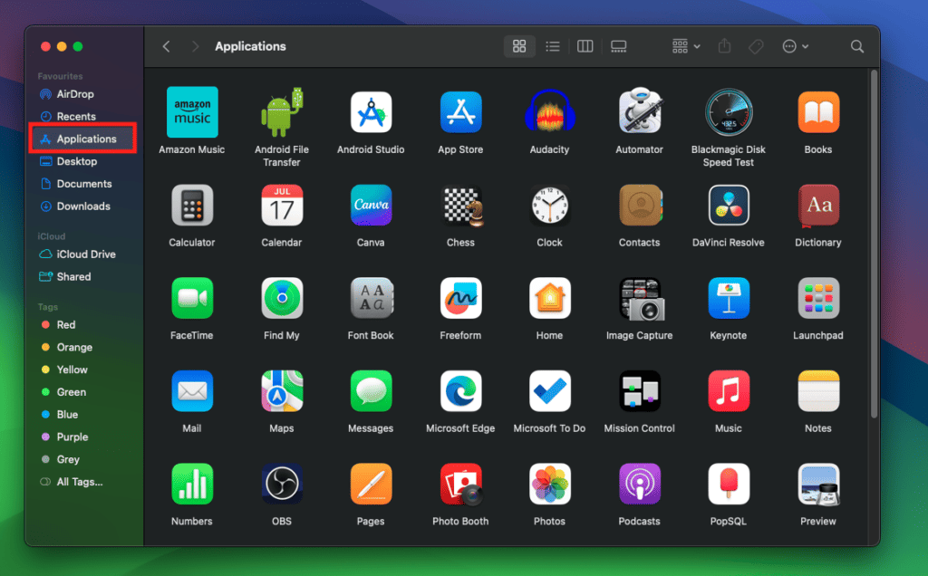Launch Android Studio
928x576 pixels.
pos(371,111)
